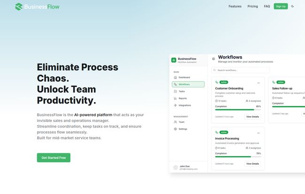Open the Features nav link
Image resolution: width=305 pixels, height=194 pixels.
tap(235, 7)
